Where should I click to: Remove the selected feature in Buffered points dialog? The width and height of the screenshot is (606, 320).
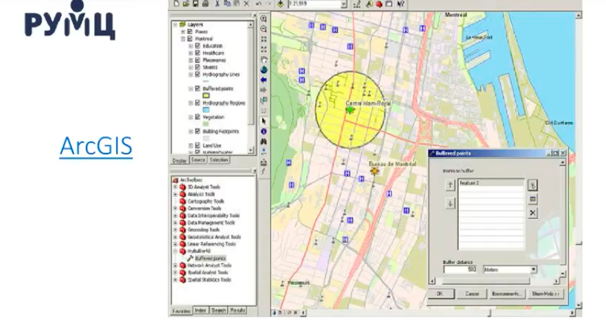click(x=533, y=212)
